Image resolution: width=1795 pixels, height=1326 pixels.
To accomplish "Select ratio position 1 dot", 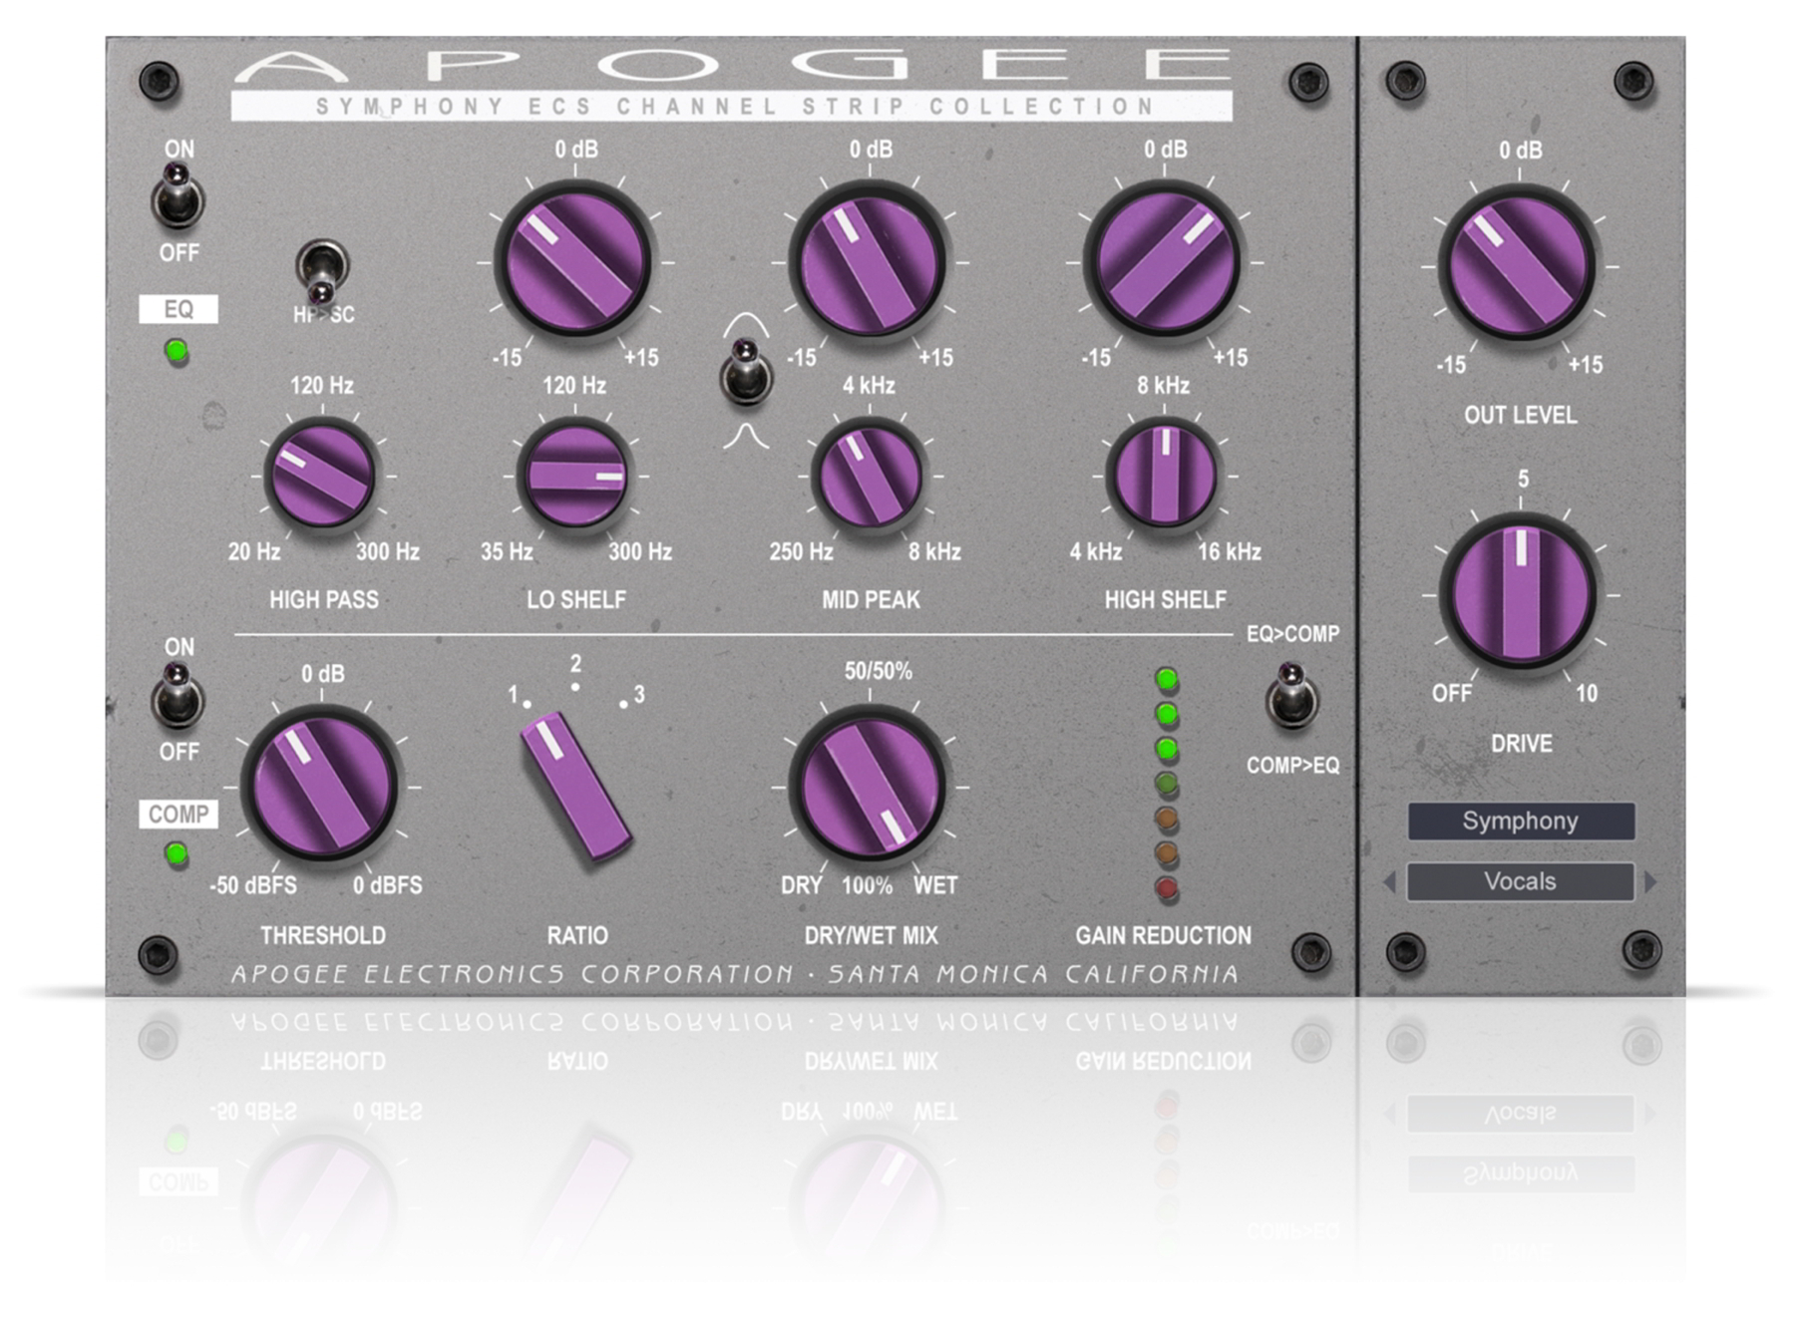I will [527, 704].
